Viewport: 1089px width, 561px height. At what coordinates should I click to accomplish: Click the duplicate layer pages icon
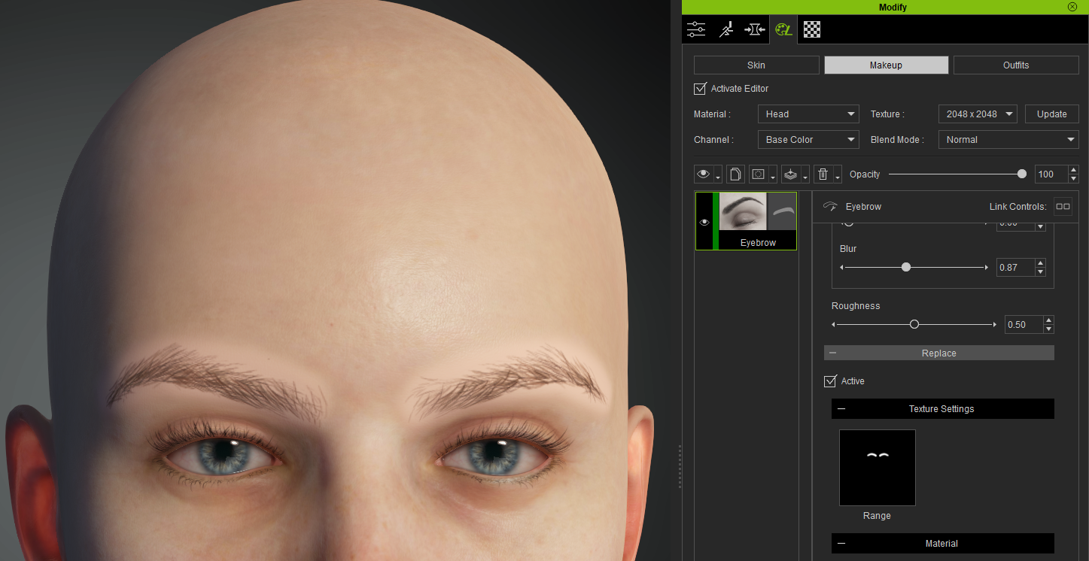coord(735,174)
